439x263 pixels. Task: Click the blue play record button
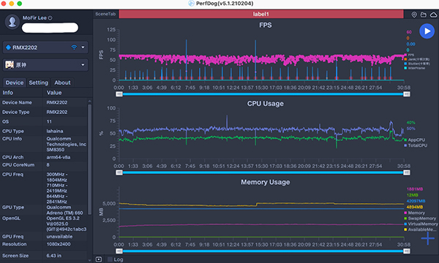point(427,31)
